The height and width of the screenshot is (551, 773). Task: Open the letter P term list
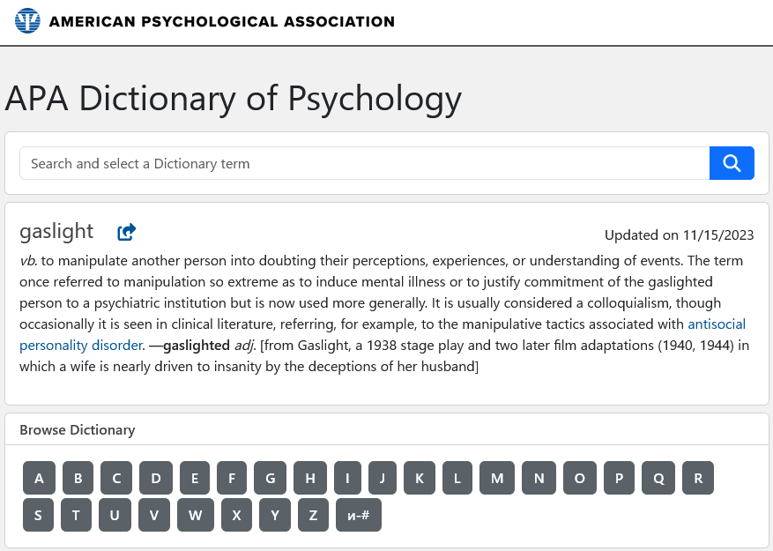pyautogui.click(x=619, y=478)
